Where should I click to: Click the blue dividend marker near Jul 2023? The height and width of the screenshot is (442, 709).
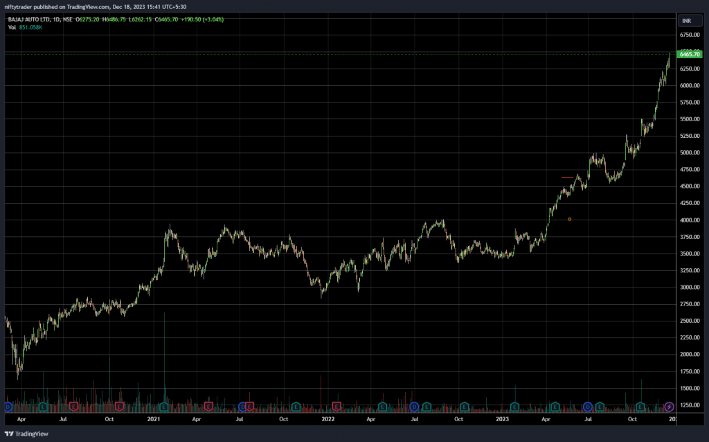coord(587,407)
